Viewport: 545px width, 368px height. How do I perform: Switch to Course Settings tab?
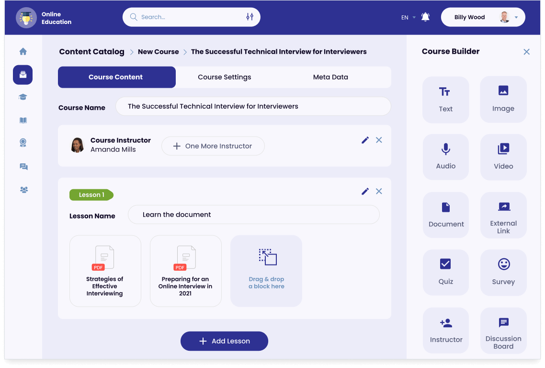224,77
